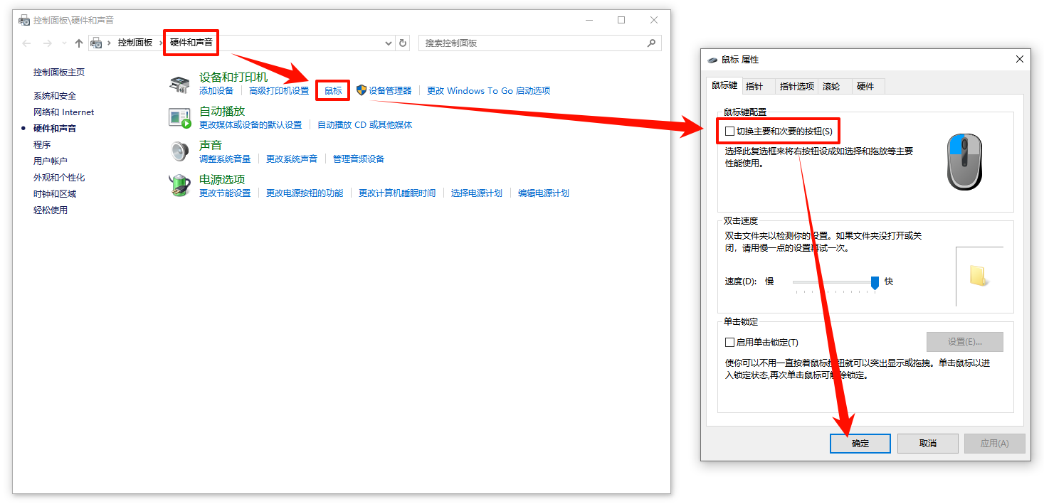Click the 应用(A) button

coord(995,444)
